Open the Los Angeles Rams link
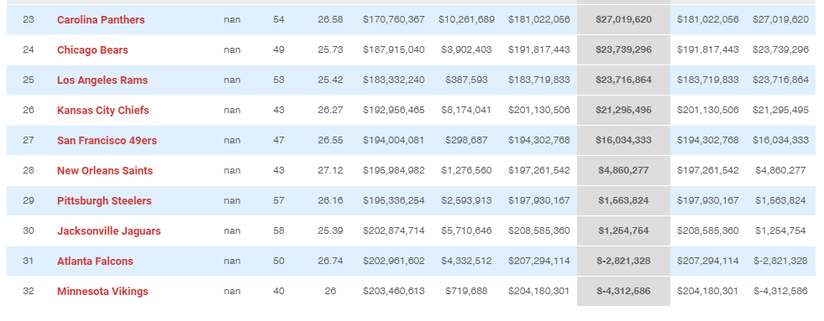Viewport: 824px width, 321px height. (102, 80)
